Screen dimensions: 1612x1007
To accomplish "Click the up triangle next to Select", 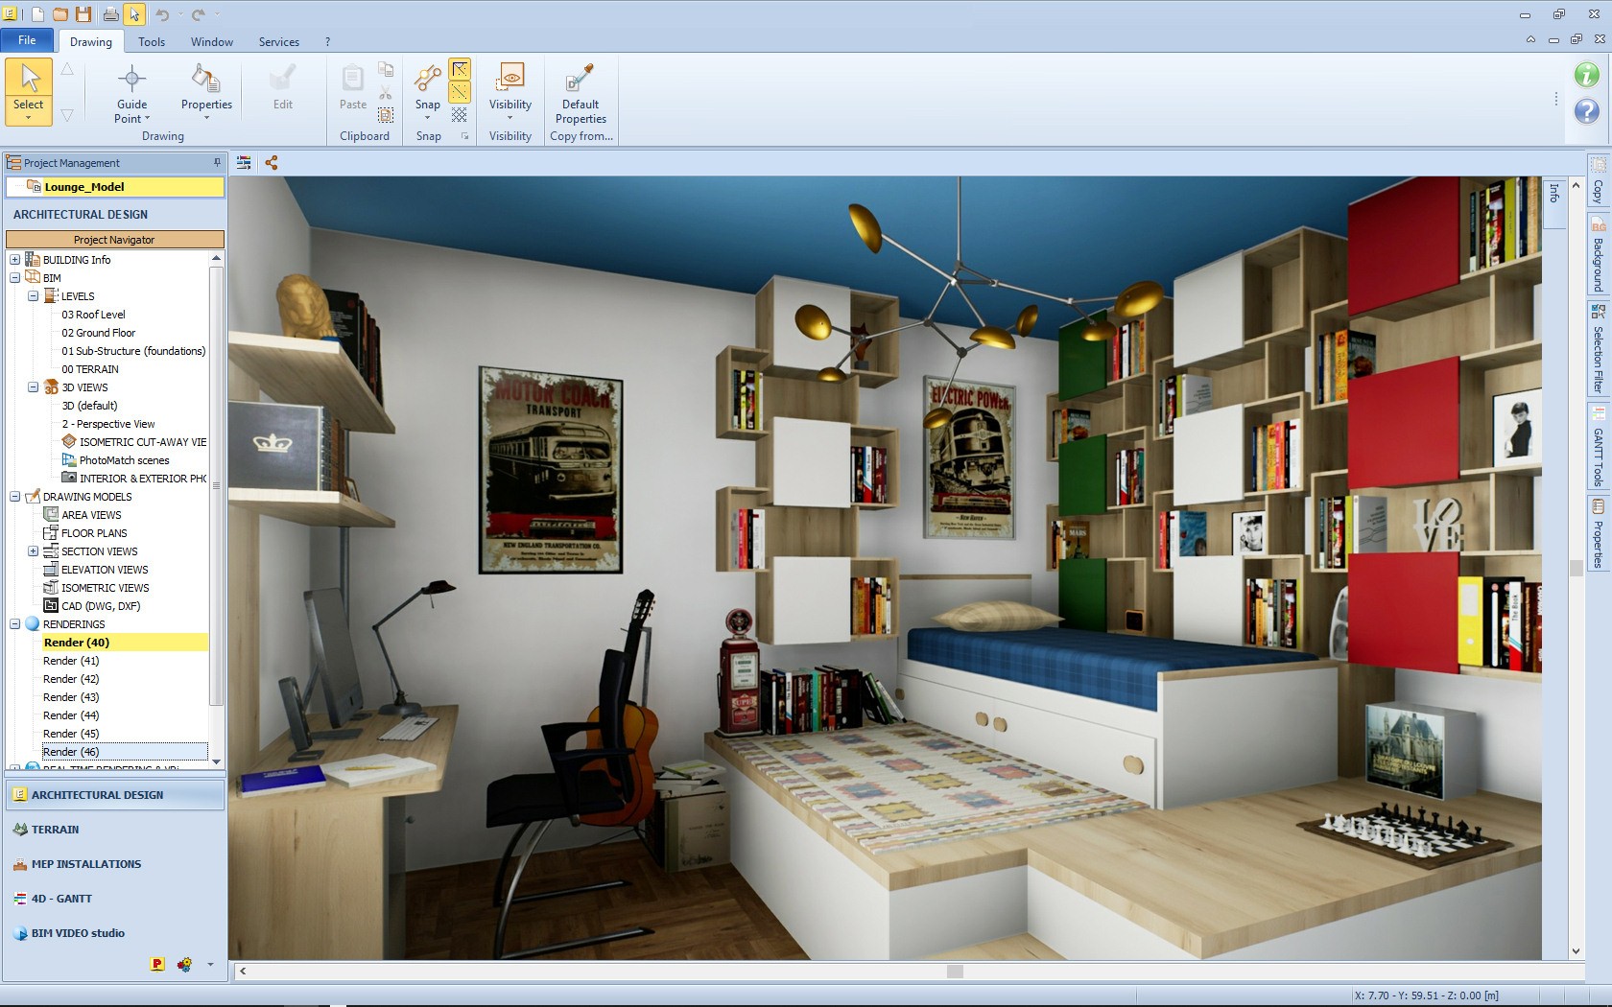I will (x=67, y=69).
